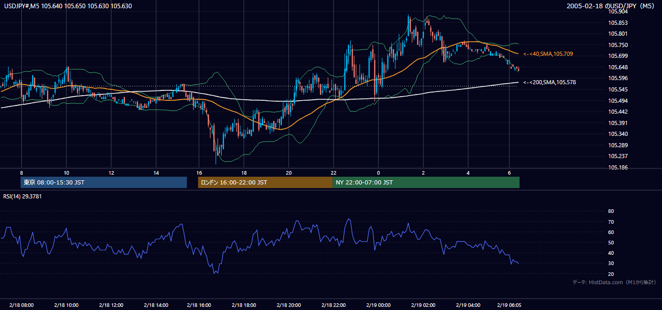Click price axis value 105.801
The height and width of the screenshot is (310, 662).
coord(617,34)
